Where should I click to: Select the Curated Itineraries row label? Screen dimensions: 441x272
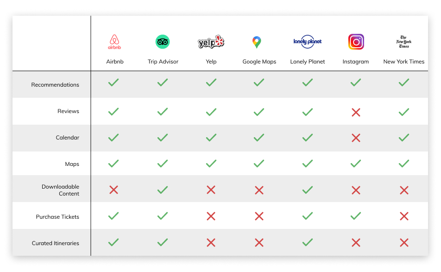tap(56, 243)
